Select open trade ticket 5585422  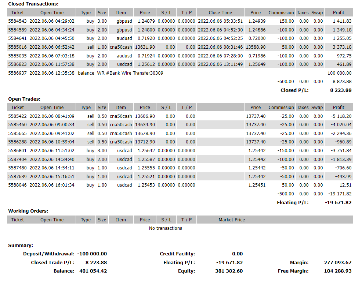[x=17, y=116]
